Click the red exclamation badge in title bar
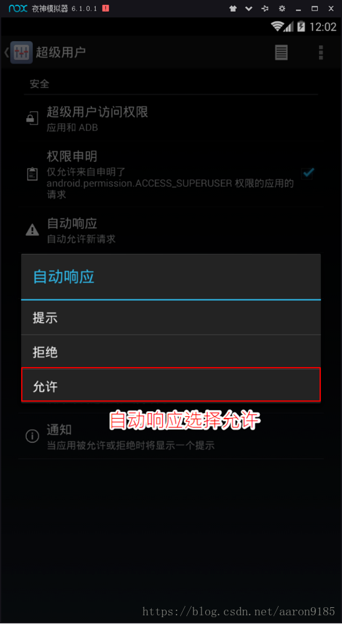 pos(105,8)
